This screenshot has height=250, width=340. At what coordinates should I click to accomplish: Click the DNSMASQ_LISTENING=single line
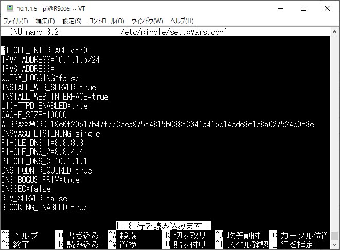click(x=50, y=133)
